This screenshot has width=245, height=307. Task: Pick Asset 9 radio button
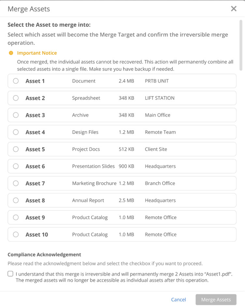(16, 217)
